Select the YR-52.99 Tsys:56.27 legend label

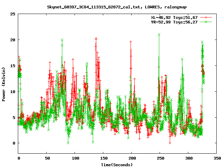(x=174, y=22)
